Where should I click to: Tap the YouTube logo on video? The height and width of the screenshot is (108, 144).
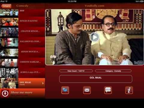[139, 63]
